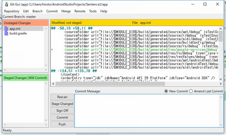Click the Commit Message scroll up arrow
Screen dimensions: 226x135
(221, 97)
